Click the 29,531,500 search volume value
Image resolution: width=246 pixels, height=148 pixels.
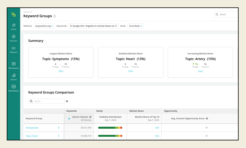pyautogui.click(x=86, y=128)
